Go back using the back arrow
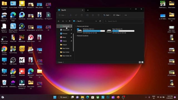The image size is (178, 100). (x=59, y=21)
